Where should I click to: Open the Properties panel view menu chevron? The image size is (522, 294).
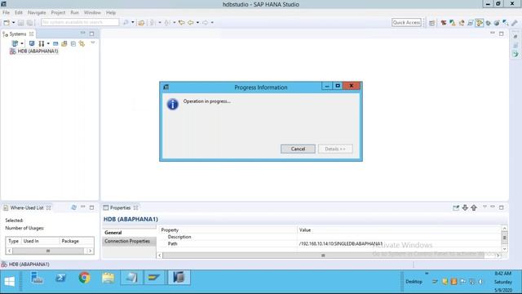(484, 207)
